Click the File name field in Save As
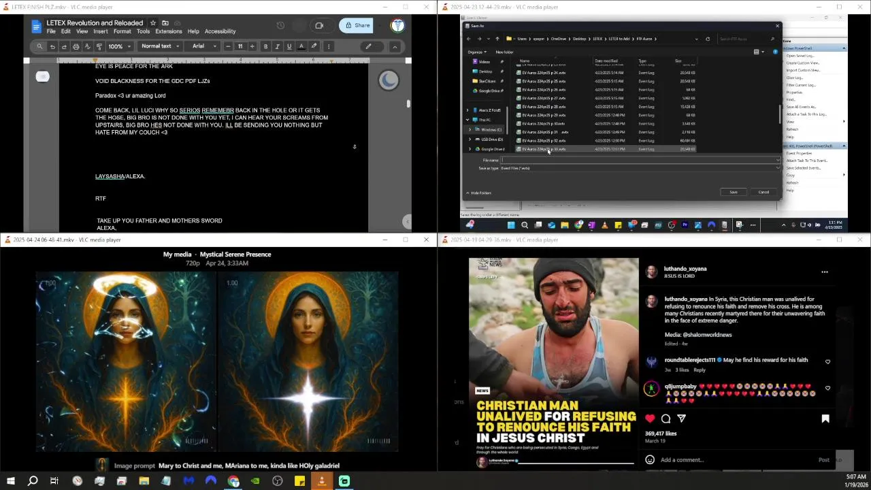Image resolution: width=871 pixels, height=490 pixels. [x=640, y=160]
